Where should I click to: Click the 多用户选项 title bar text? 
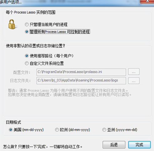click(11, 2)
